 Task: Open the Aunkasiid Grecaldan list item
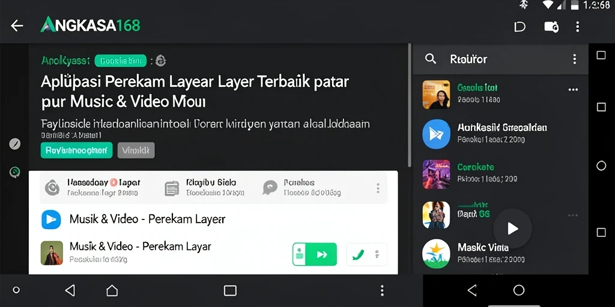coord(501,134)
